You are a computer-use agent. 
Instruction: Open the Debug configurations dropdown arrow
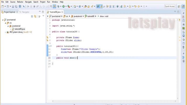pos(61,6)
